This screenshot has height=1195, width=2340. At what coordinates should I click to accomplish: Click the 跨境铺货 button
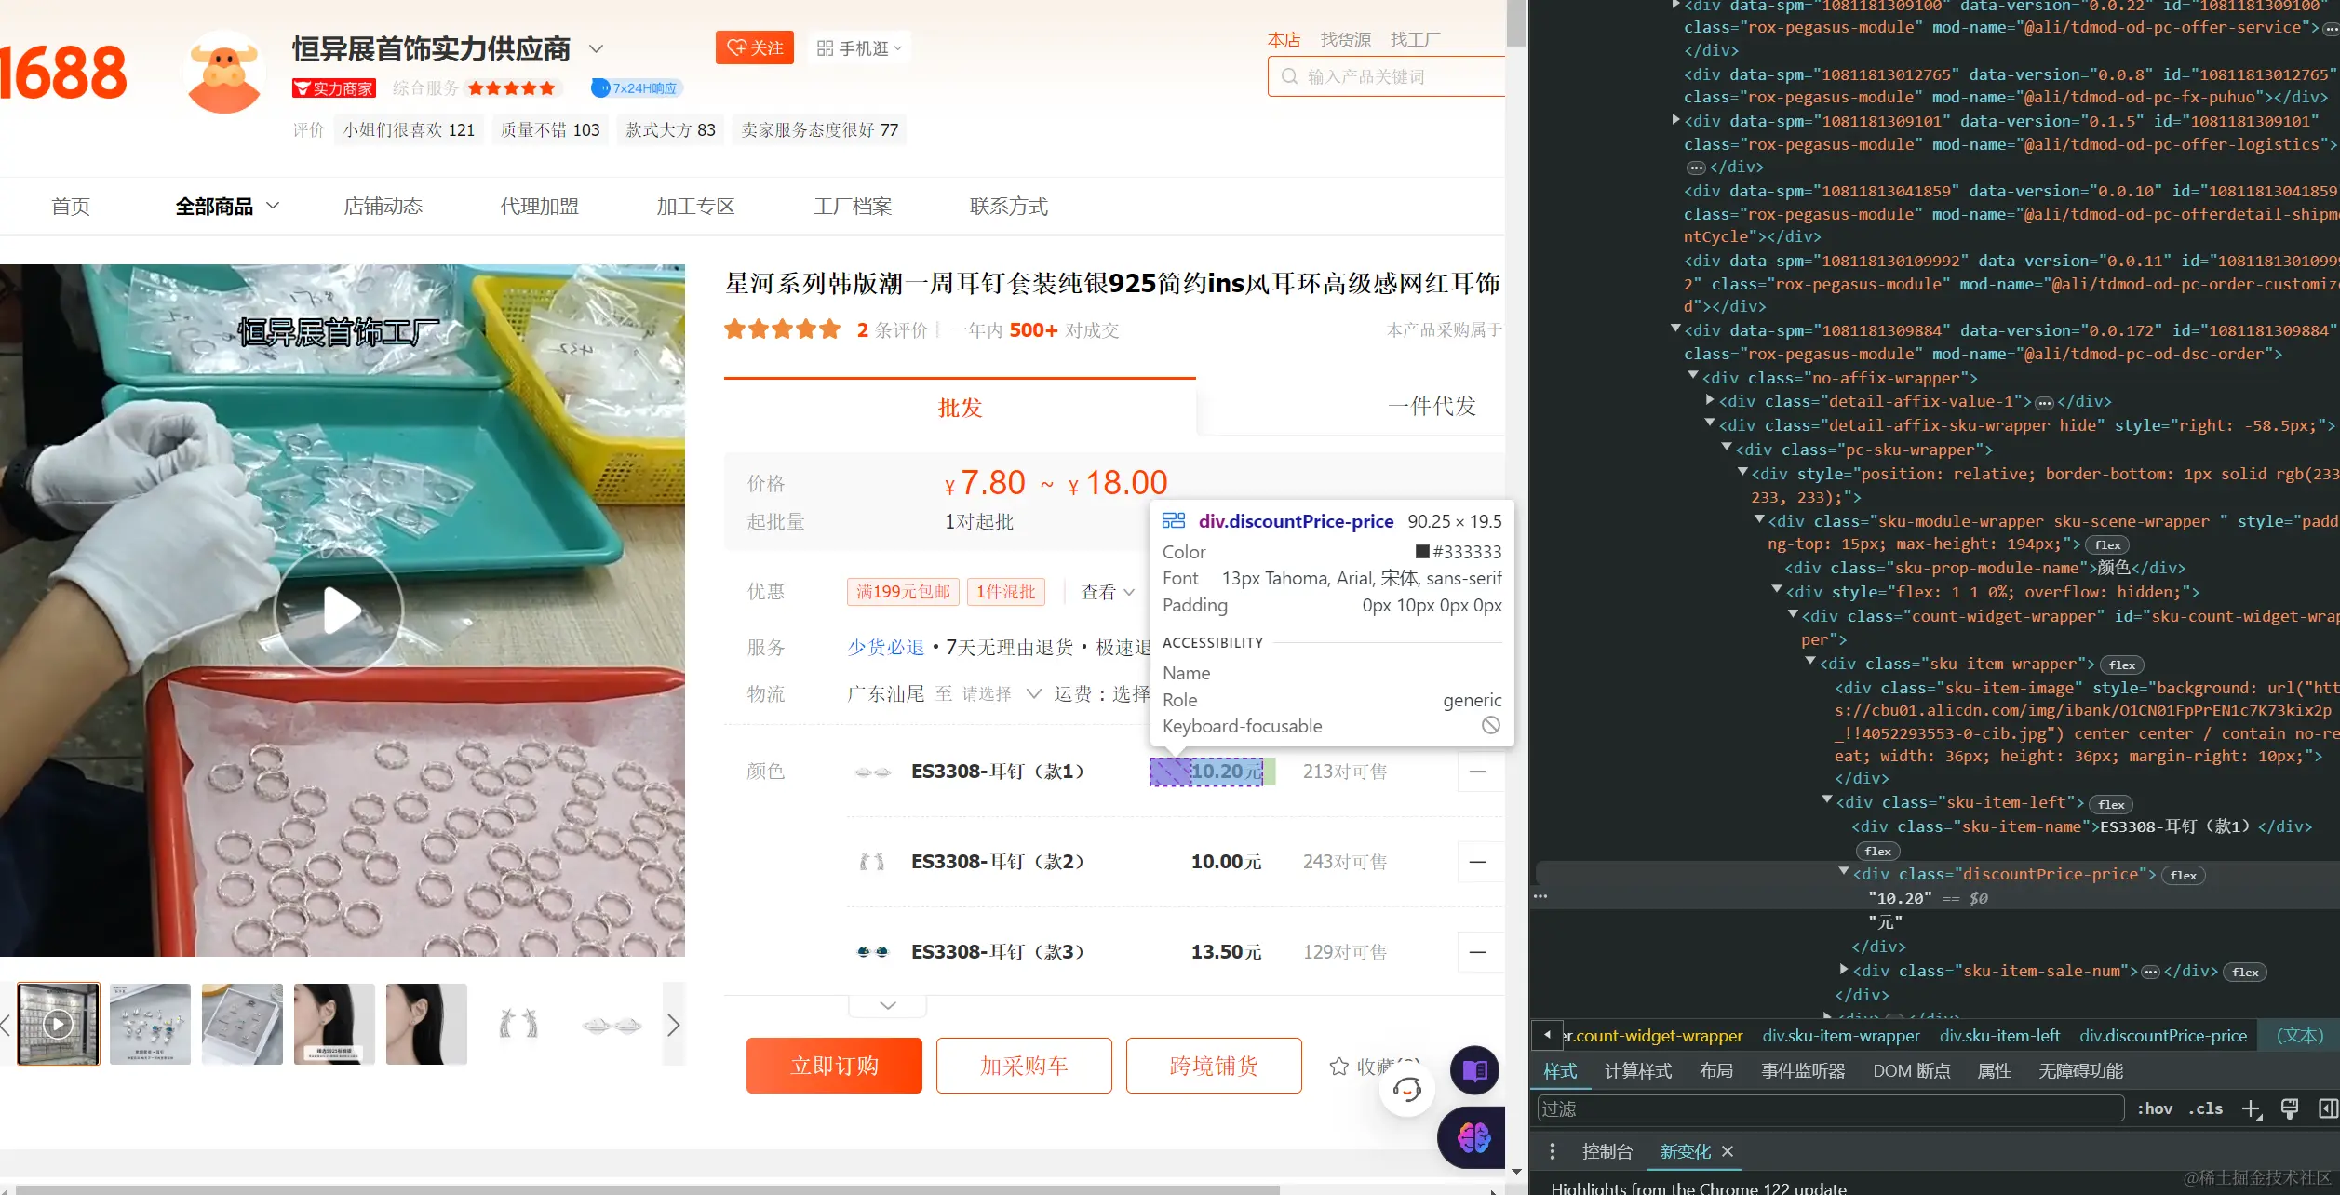(1214, 1066)
